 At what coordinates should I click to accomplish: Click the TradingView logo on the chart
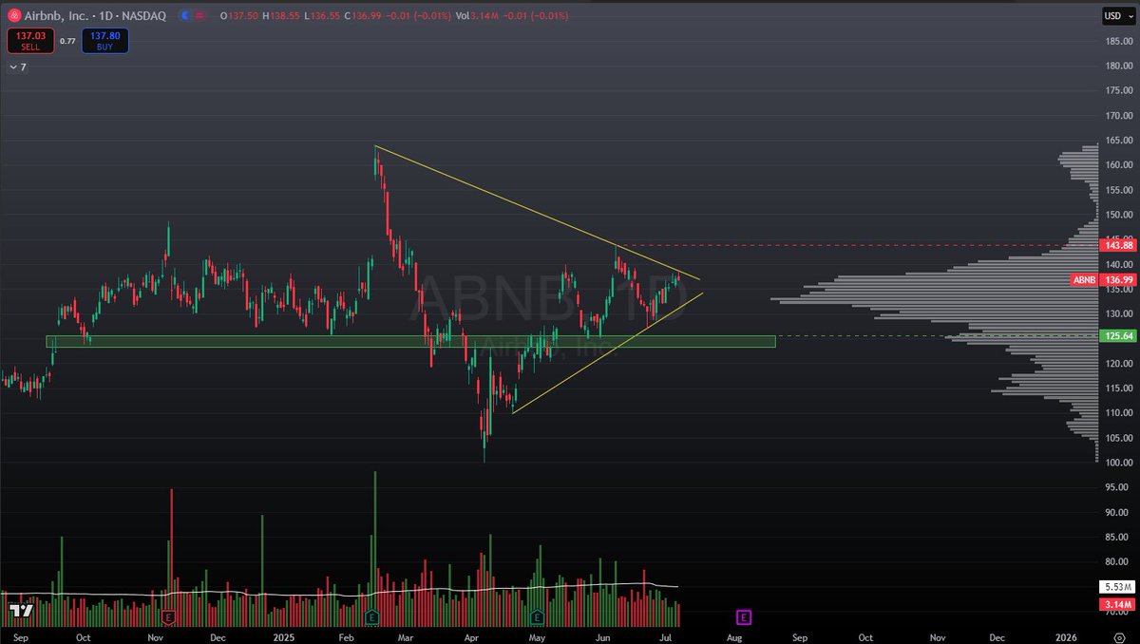pos(21,611)
